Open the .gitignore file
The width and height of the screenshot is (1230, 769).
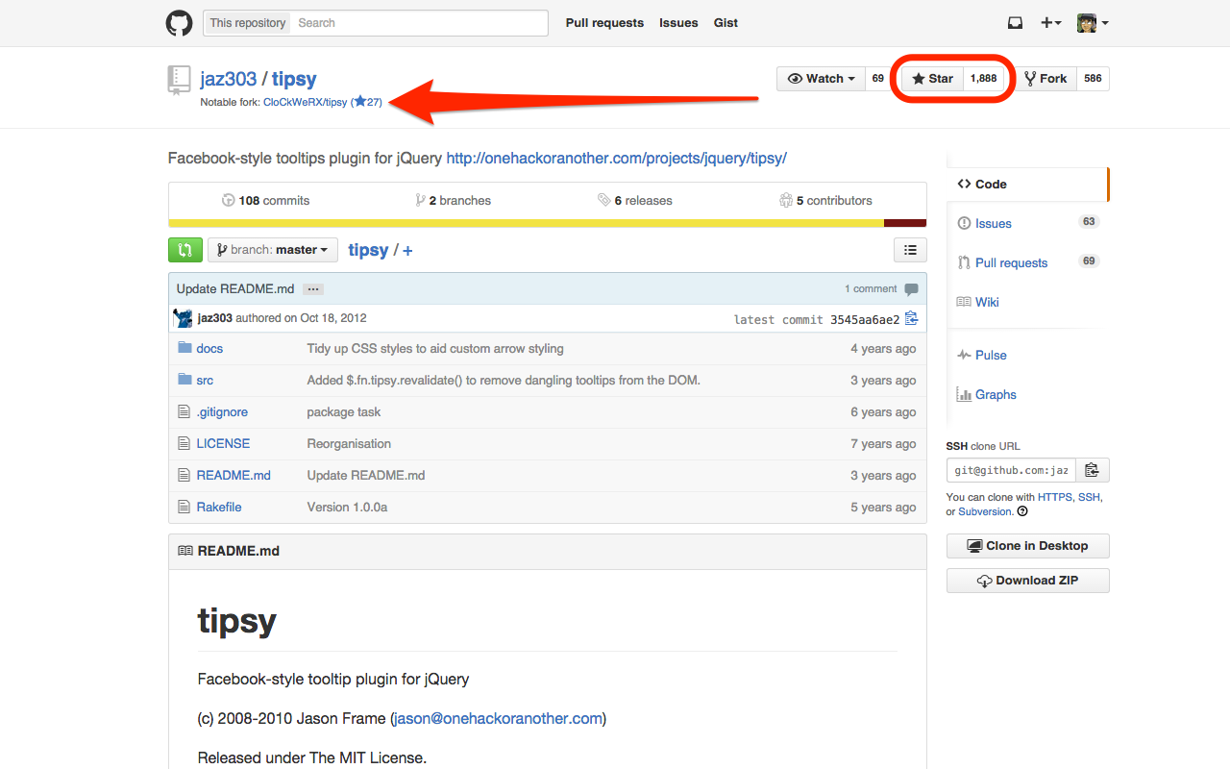[x=222, y=412]
